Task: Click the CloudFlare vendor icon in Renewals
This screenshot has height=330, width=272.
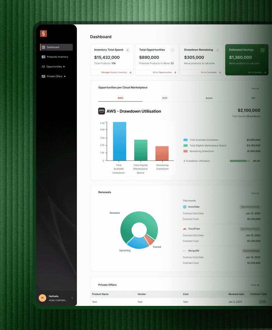Action: pyautogui.click(x=184, y=229)
